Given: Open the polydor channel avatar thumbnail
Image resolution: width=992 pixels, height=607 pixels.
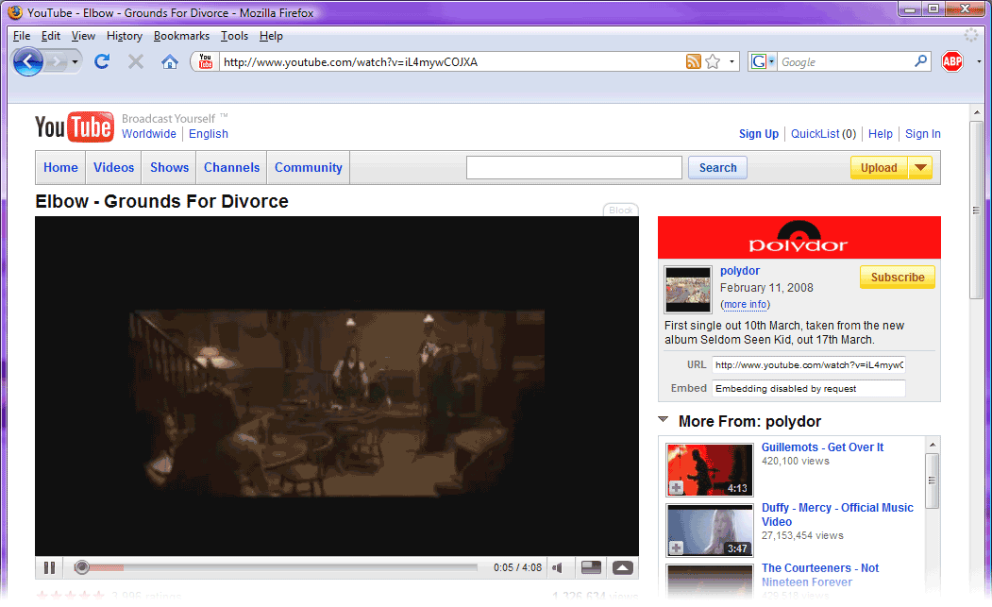Looking at the screenshot, I should pos(688,289).
